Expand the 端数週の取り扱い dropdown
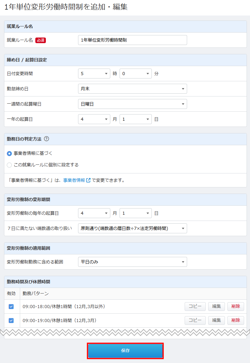The image size is (250, 363). click(132, 228)
